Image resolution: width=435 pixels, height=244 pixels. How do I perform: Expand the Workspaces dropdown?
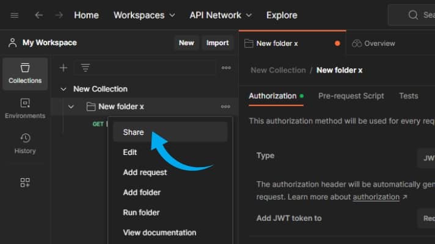144,15
